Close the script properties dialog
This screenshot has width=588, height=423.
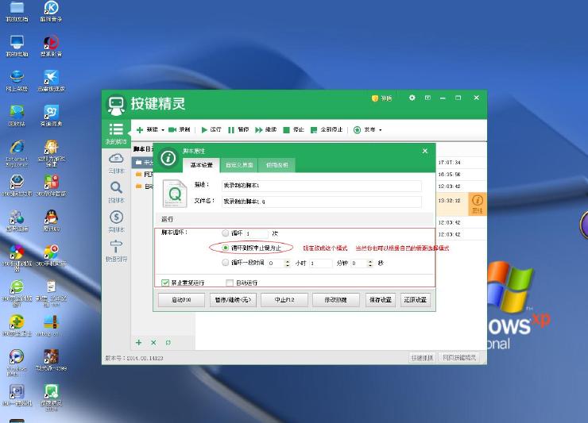click(x=425, y=151)
